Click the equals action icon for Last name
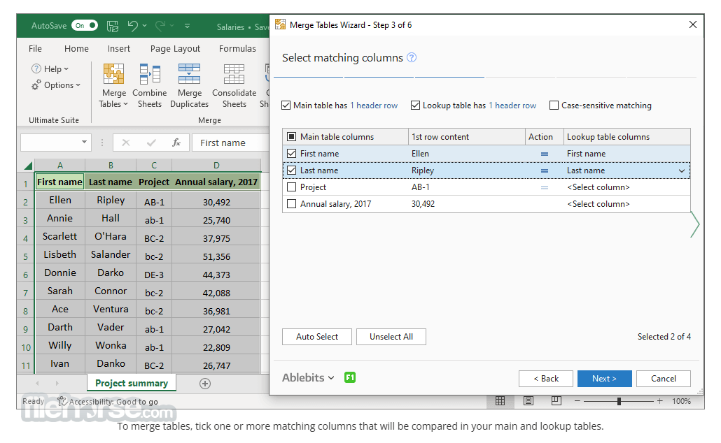The height and width of the screenshot is (443, 721). click(x=545, y=170)
